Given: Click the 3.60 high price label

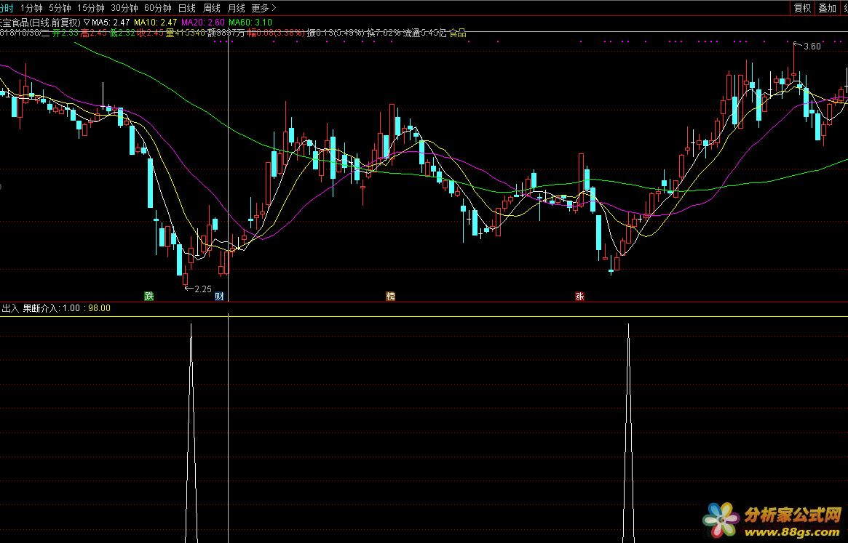Looking at the screenshot, I should [812, 47].
